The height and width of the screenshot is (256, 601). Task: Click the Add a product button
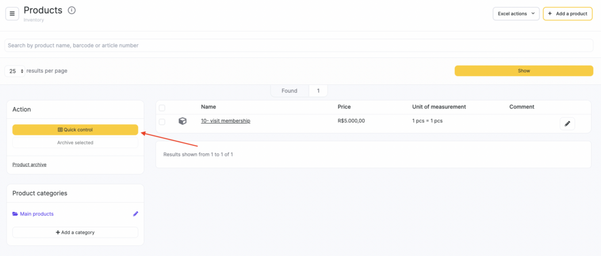[x=567, y=13]
